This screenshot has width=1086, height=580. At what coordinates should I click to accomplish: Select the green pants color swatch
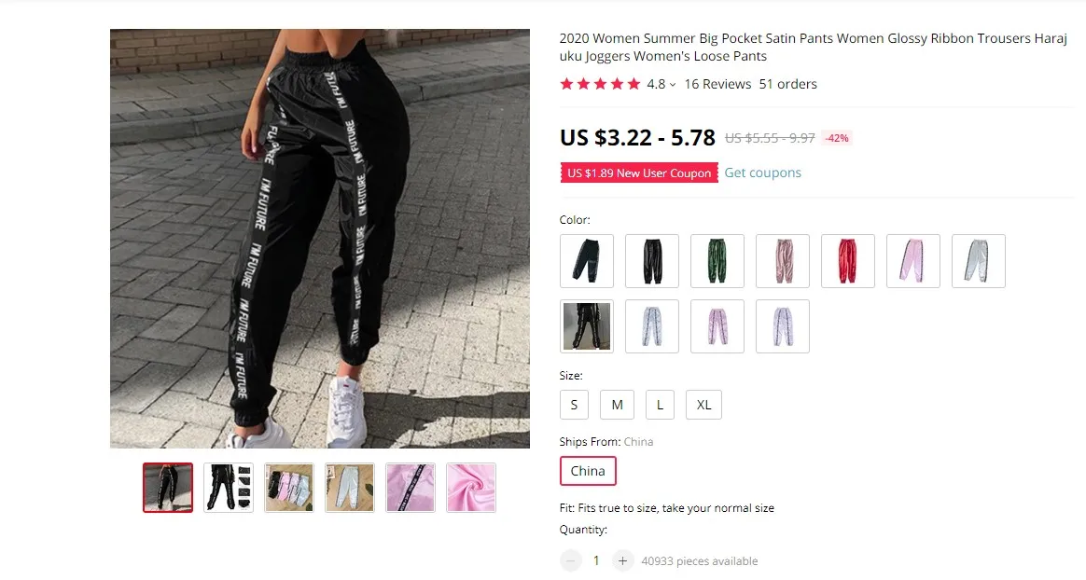pyautogui.click(x=717, y=261)
